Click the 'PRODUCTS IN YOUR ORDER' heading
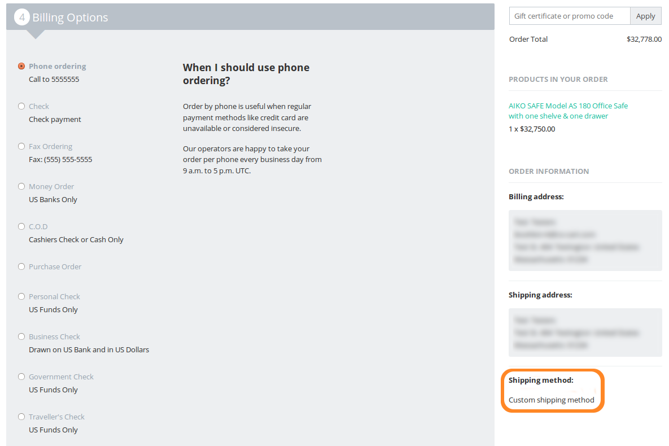Screen dimensions: 669x446 (x=558, y=80)
